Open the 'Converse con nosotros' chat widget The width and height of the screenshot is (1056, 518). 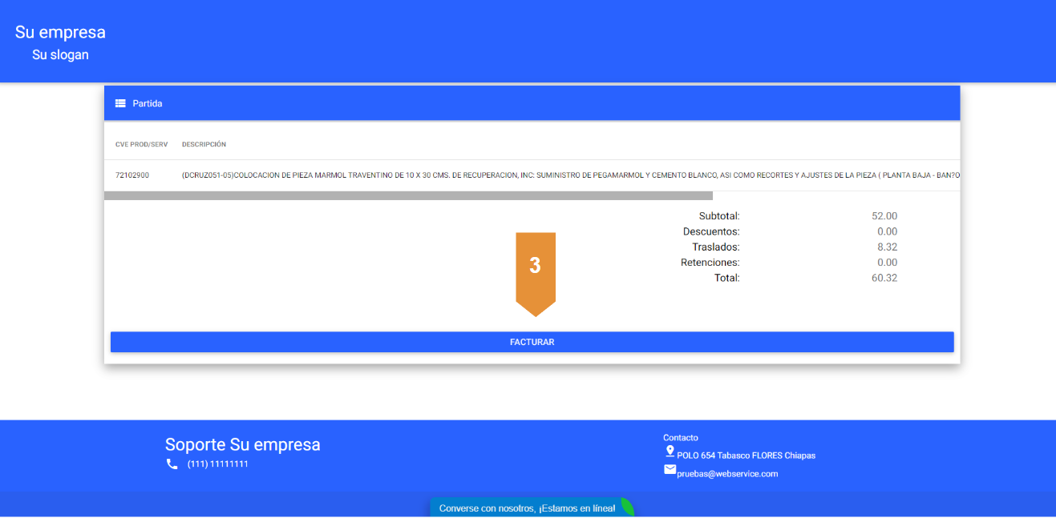coord(527,508)
